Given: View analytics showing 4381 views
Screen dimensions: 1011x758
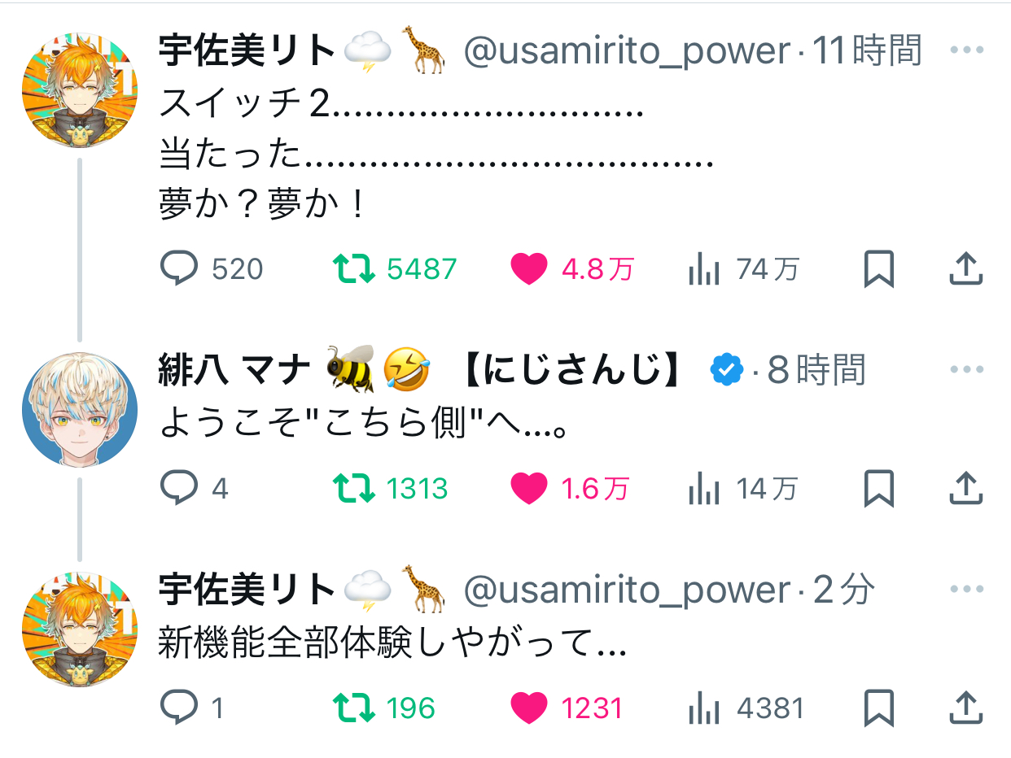Looking at the screenshot, I should pyautogui.click(x=704, y=708).
